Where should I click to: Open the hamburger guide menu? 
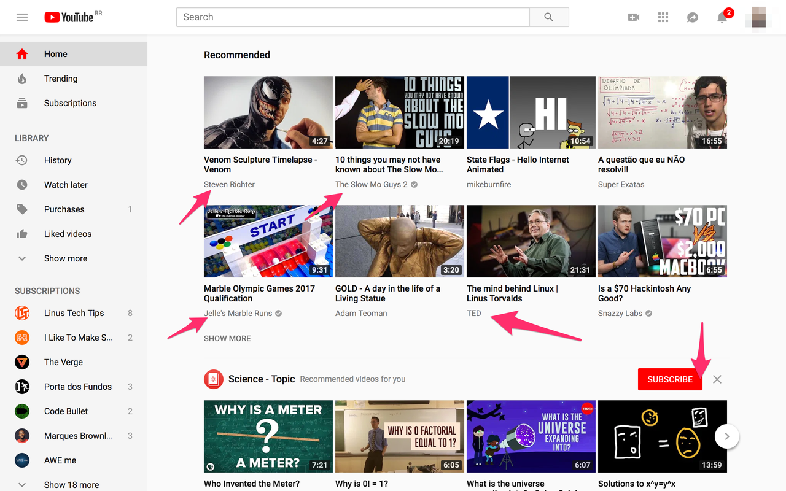click(x=22, y=17)
